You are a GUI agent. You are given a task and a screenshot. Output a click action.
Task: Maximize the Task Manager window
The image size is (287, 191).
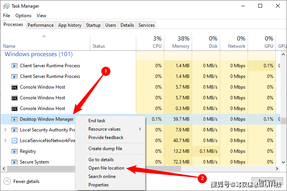[x=260, y=6]
